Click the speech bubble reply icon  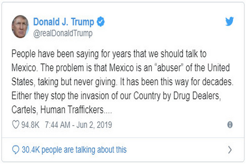[16, 150]
